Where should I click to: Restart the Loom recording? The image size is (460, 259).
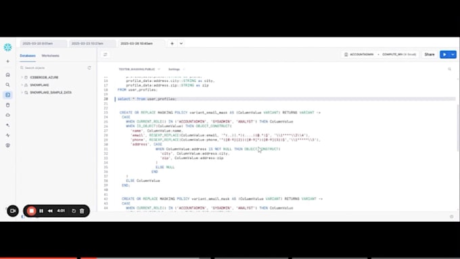(74, 211)
